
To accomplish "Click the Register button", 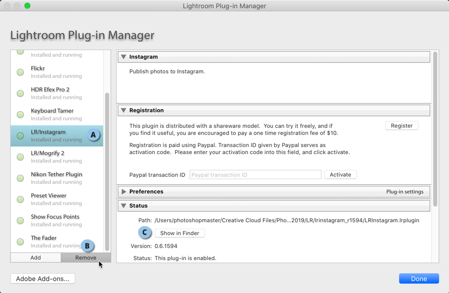I will [x=402, y=126].
